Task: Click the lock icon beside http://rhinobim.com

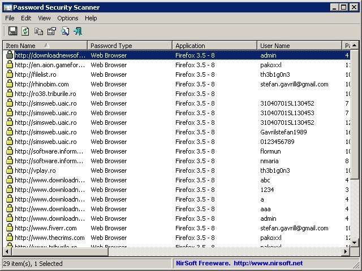Action: tap(10, 84)
